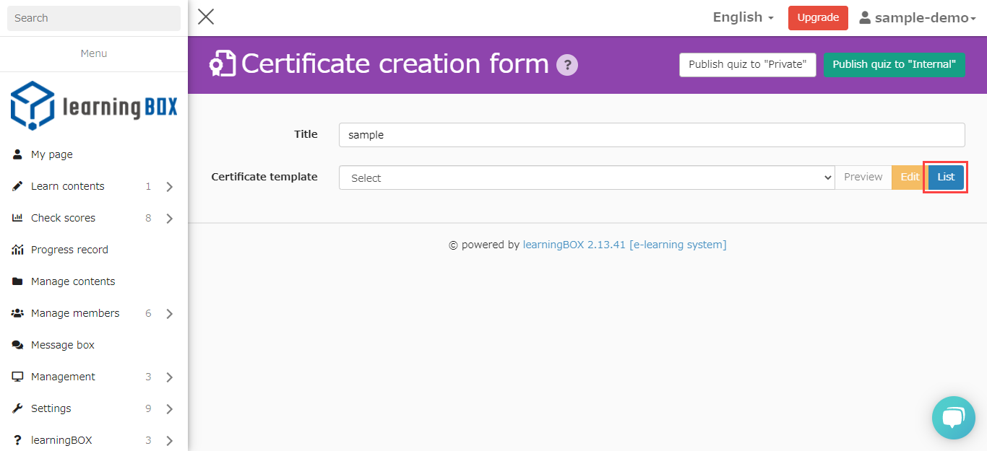Click the learningBOX logo
The image size is (987, 451).
coord(94,106)
